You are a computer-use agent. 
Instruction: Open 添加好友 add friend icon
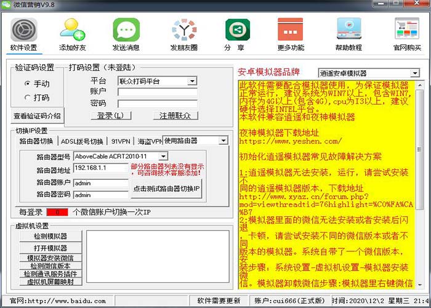pyautogui.click(x=72, y=30)
